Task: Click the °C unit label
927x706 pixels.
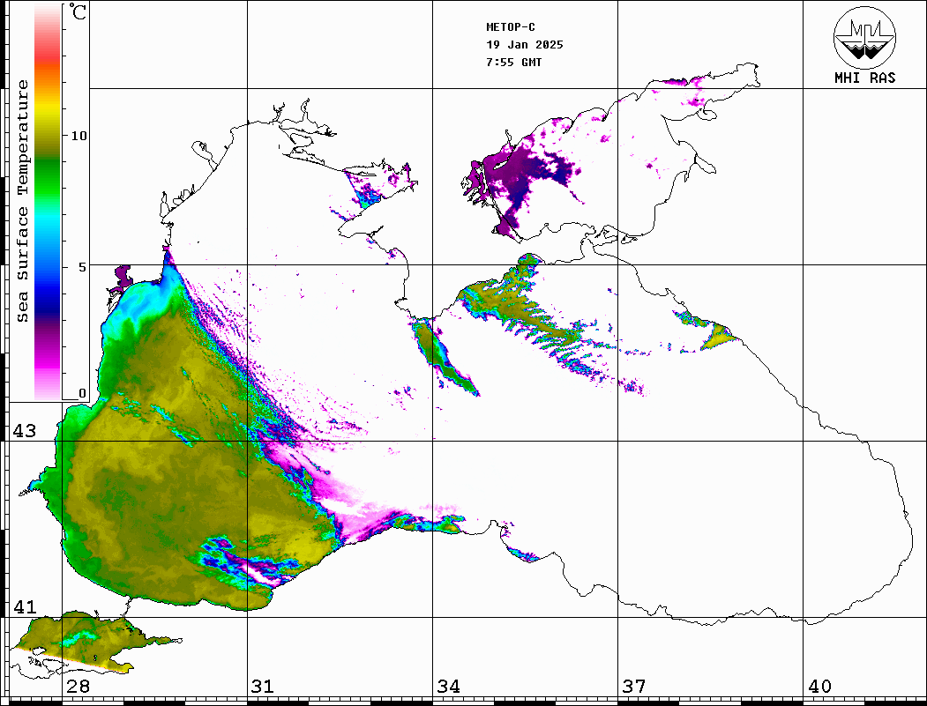Action: point(77,11)
